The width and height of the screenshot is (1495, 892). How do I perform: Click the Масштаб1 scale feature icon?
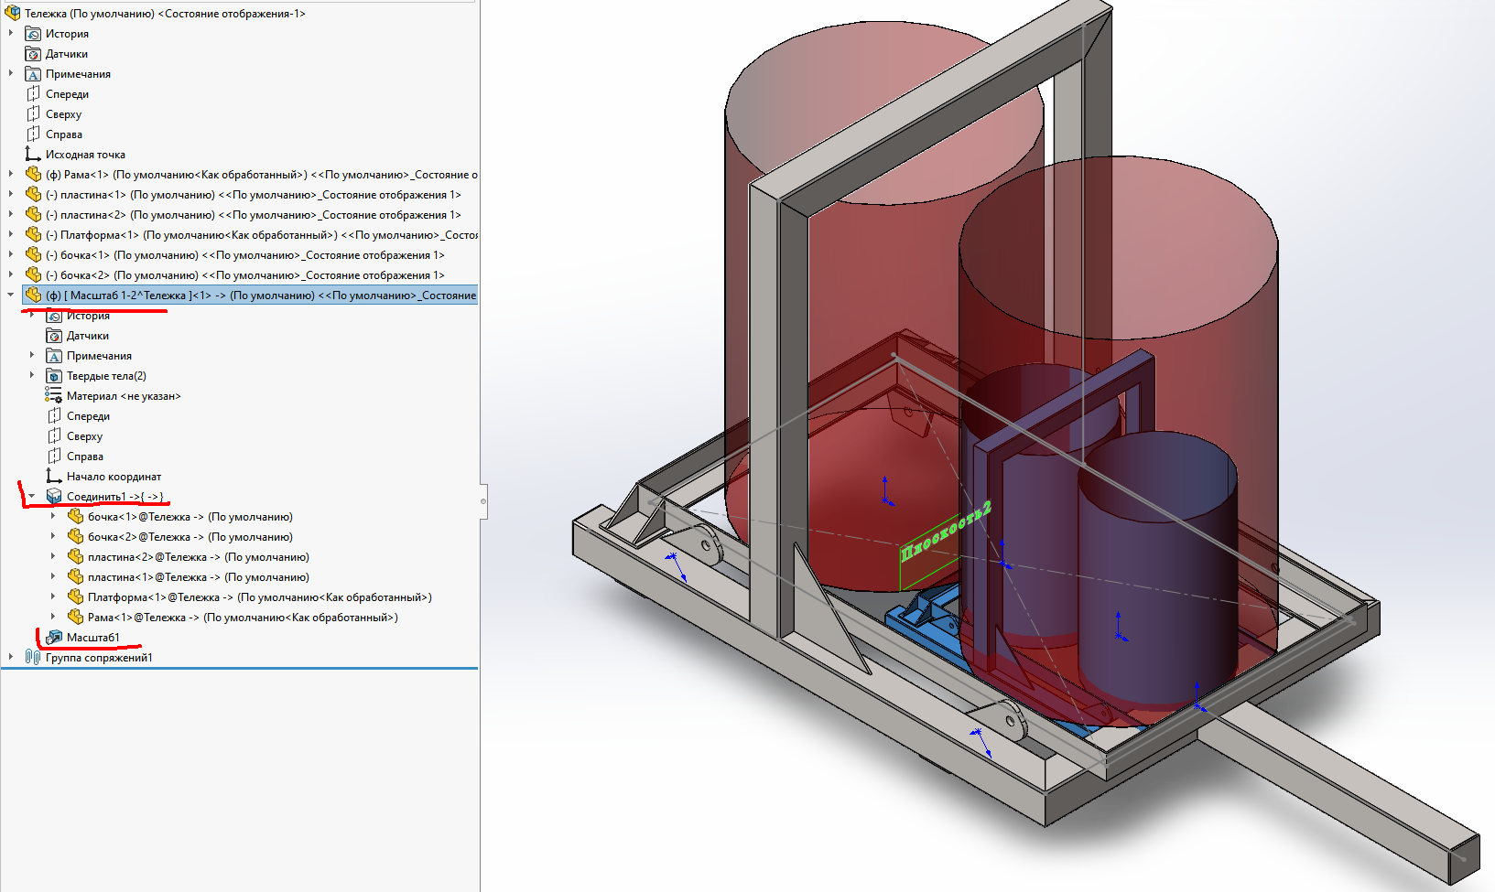[54, 638]
